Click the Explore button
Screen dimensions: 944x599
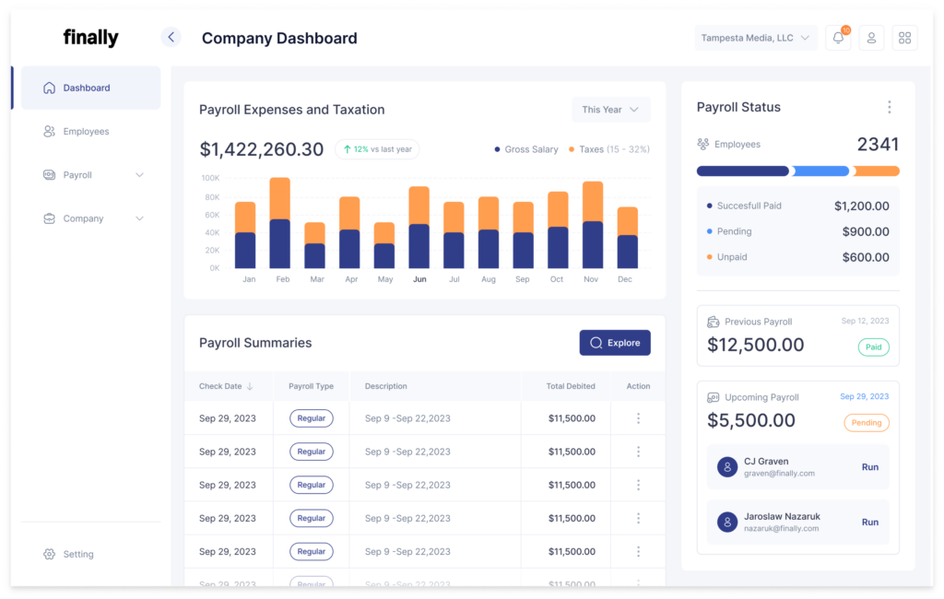(x=615, y=342)
